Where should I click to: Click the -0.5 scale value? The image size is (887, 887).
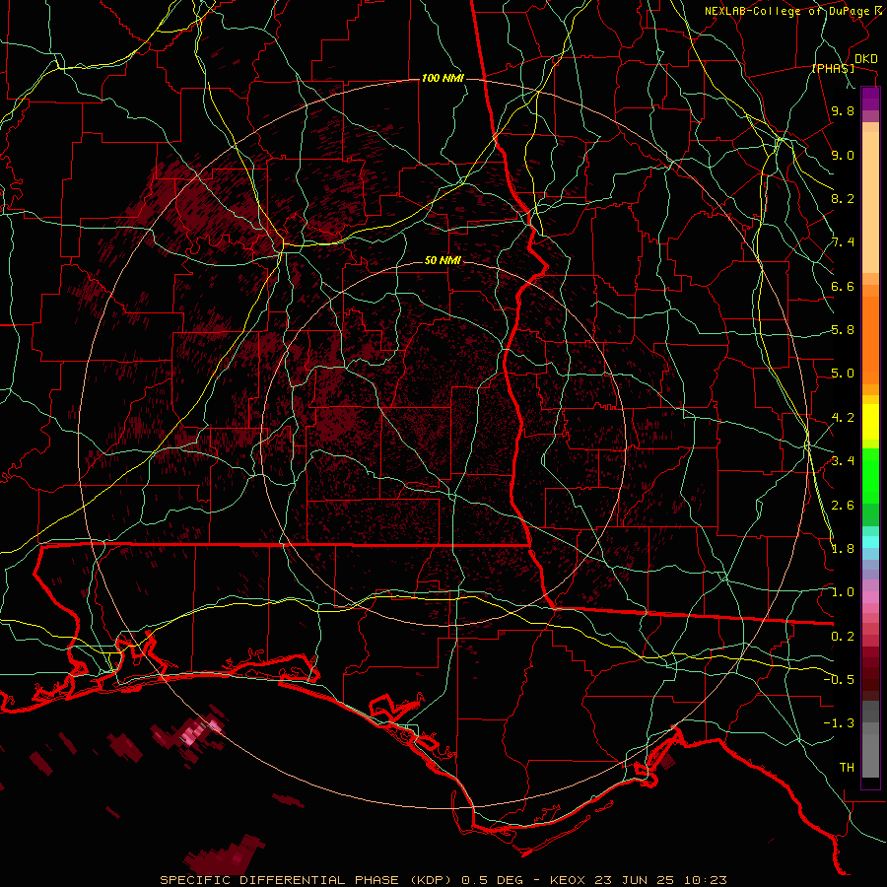click(x=839, y=679)
